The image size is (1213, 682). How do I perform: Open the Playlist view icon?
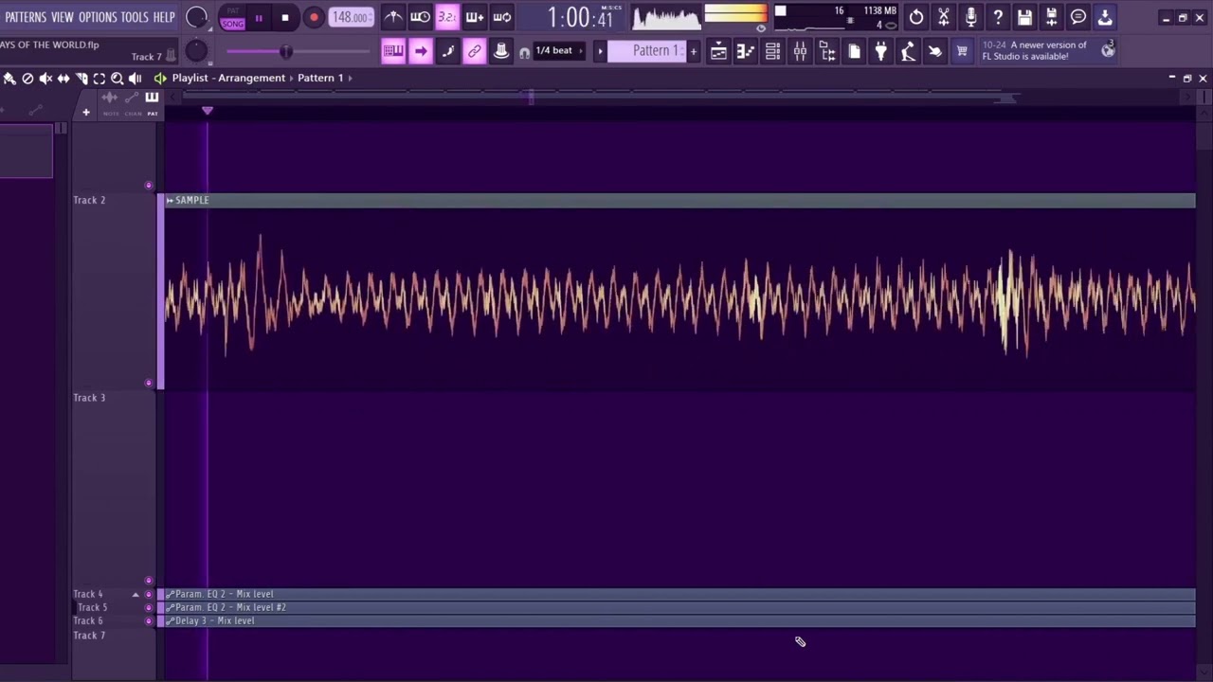(x=718, y=51)
